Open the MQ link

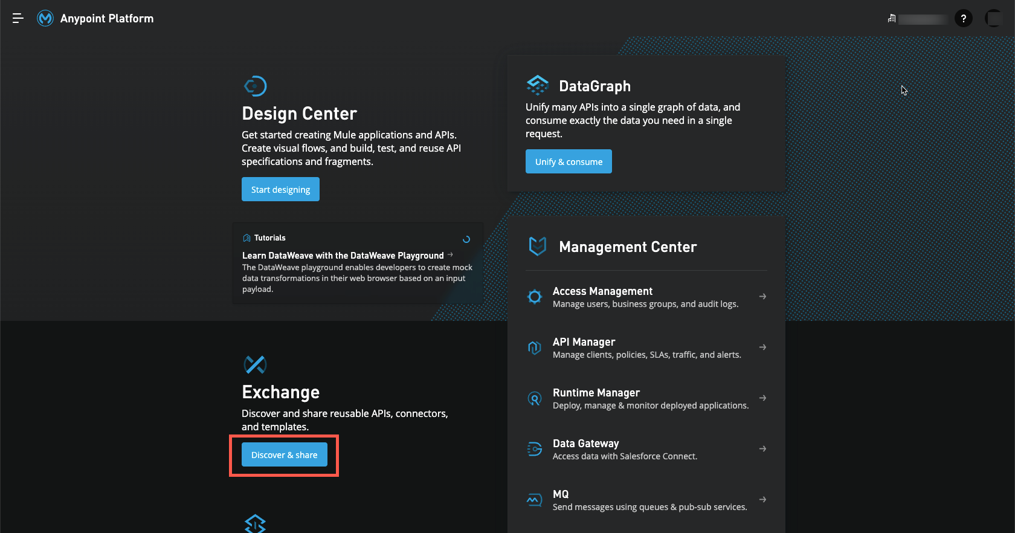coord(561,494)
